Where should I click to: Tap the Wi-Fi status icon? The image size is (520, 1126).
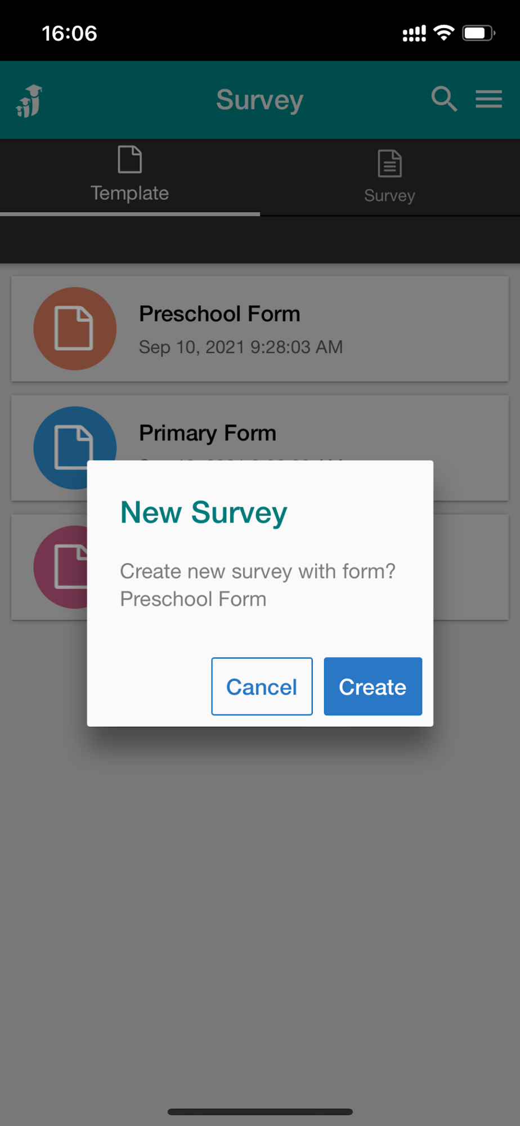(x=444, y=33)
